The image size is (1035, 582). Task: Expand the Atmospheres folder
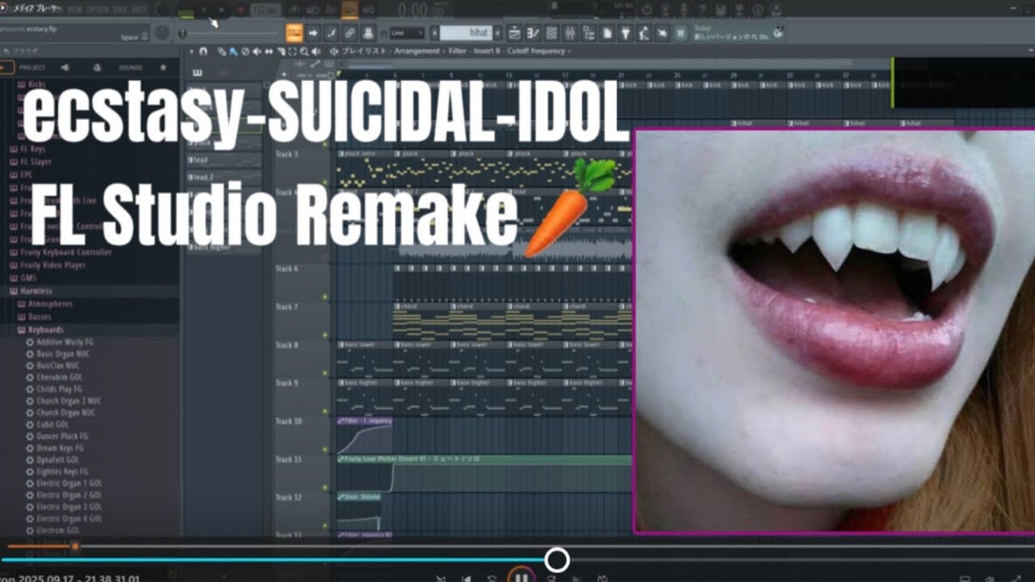pyautogui.click(x=50, y=304)
